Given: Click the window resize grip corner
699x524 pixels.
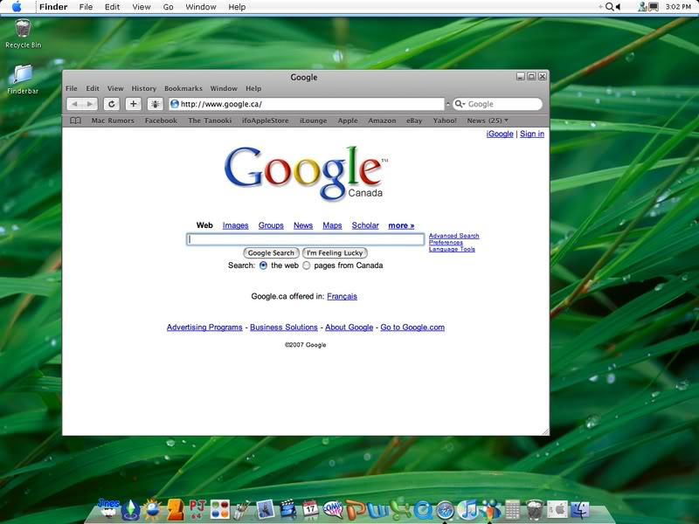Looking at the screenshot, I should tap(545, 431).
